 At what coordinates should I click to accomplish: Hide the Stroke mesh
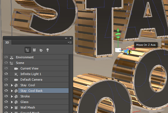(6, 96)
